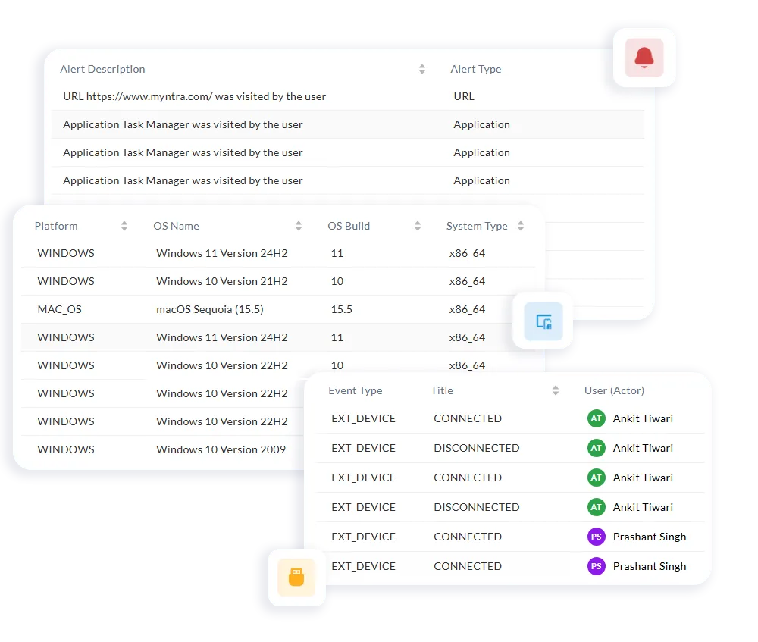Click the red alert bell icon

click(x=644, y=58)
